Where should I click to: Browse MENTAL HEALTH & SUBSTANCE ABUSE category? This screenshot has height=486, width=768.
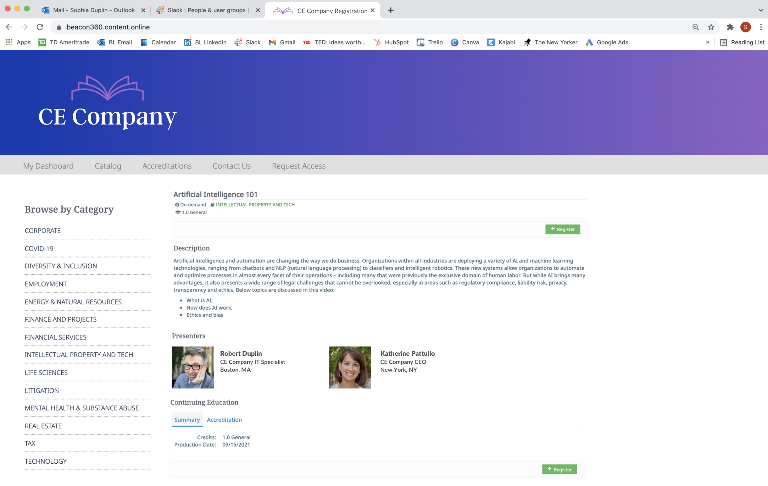pyautogui.click(x=82, y=408)
